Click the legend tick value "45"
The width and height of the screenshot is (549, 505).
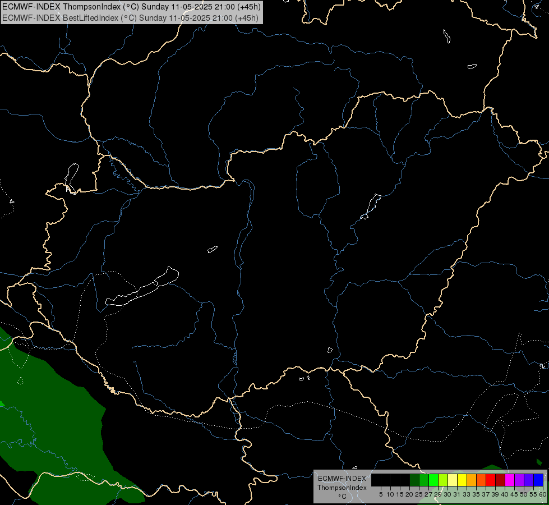[514, 494]
